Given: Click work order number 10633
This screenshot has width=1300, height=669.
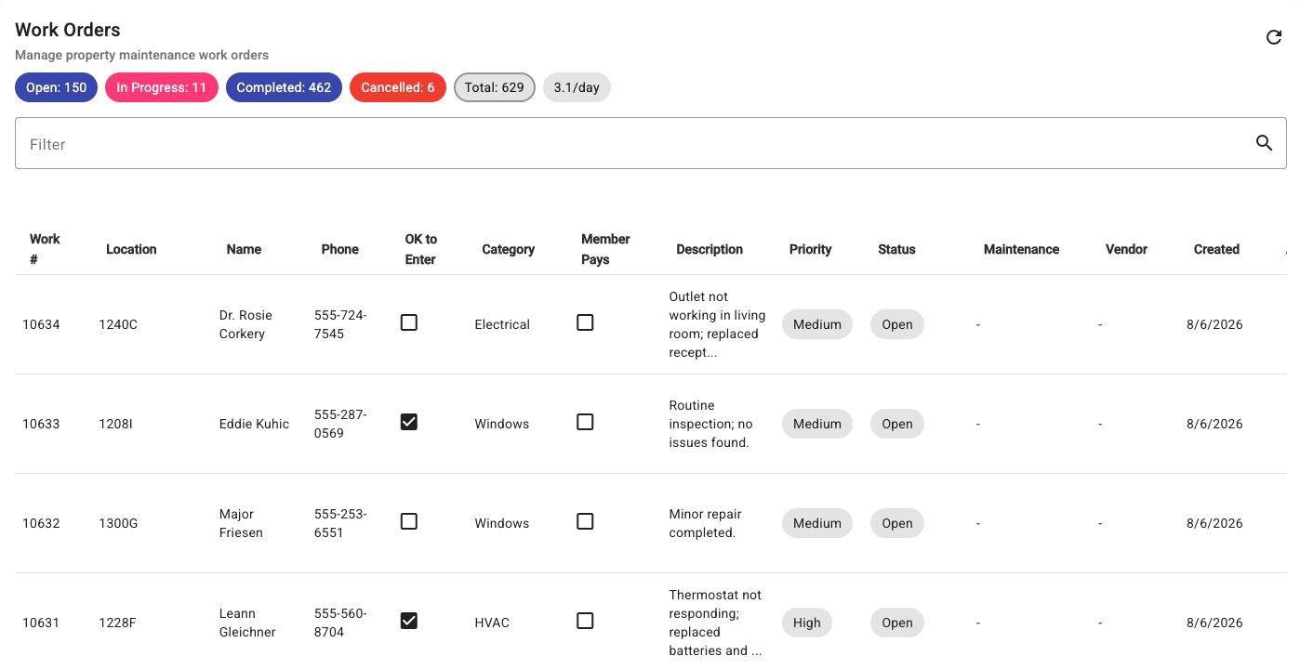Looking at the screenshot, I should [x=41, y=424].
